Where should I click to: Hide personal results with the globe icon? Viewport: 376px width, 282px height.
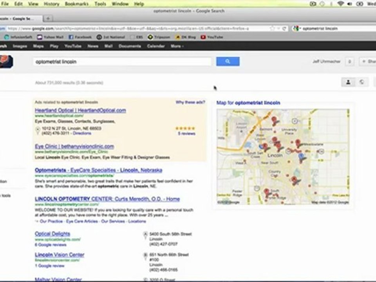tap(362, 82)
